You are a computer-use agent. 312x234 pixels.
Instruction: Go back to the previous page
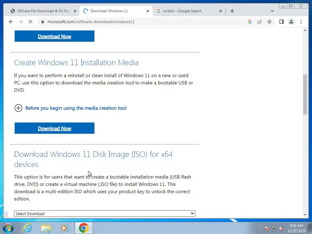click(x=11, y=22)
